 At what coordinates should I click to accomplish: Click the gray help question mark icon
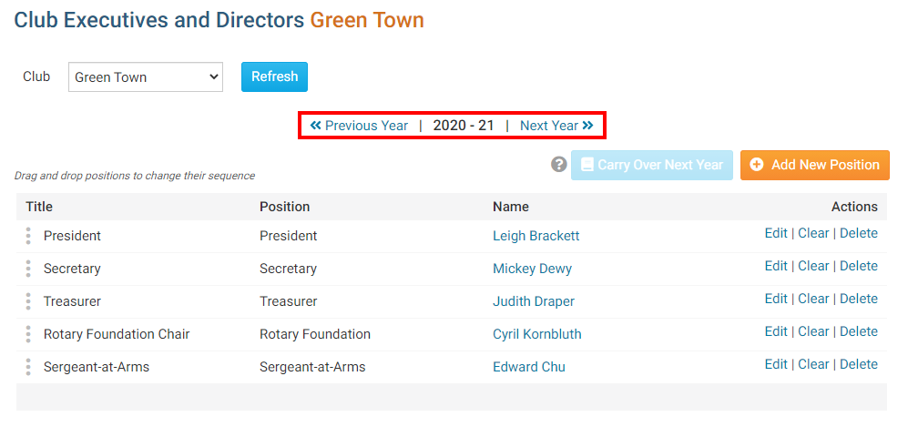click(559, 165)
